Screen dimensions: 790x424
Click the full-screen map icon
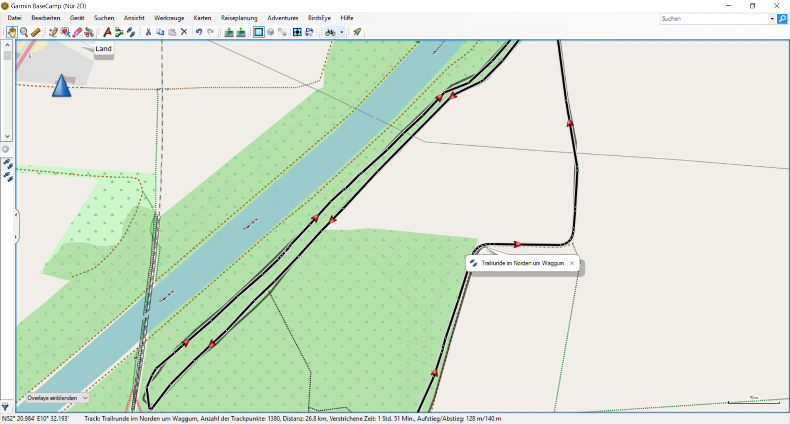coord(297,32)
